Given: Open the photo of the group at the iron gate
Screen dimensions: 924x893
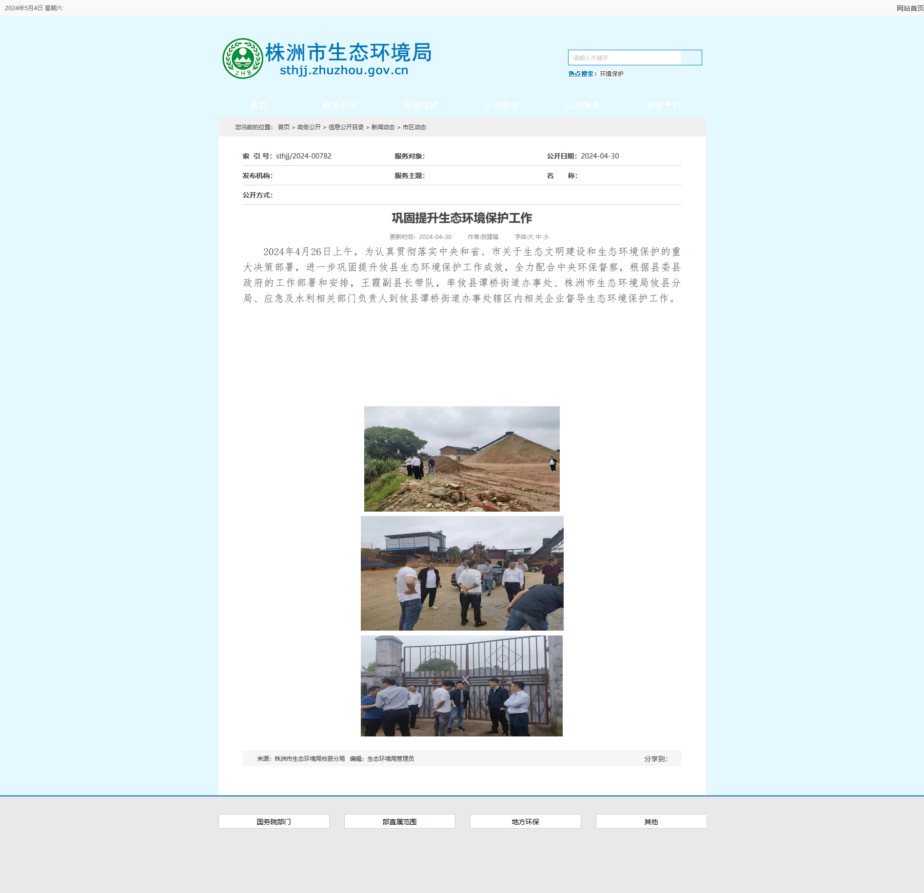Looking at the screenshot, I should point(462,686).
